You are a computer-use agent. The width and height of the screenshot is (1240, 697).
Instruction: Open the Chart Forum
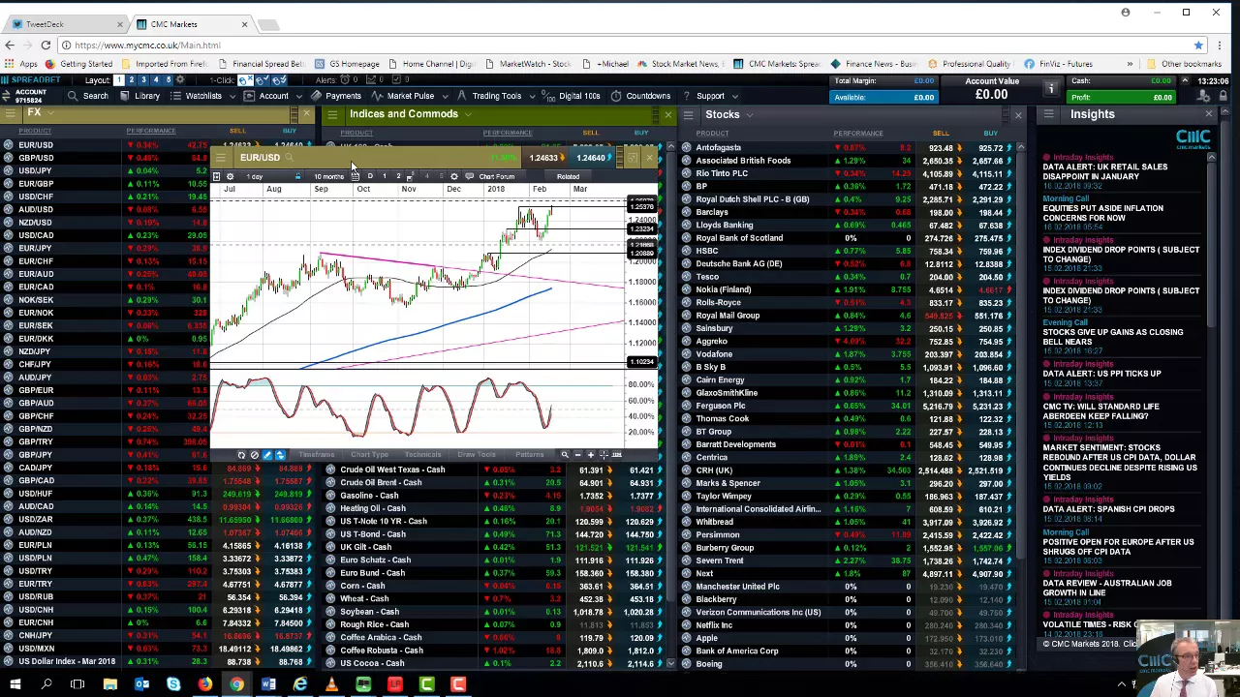[x=496, y=176]
